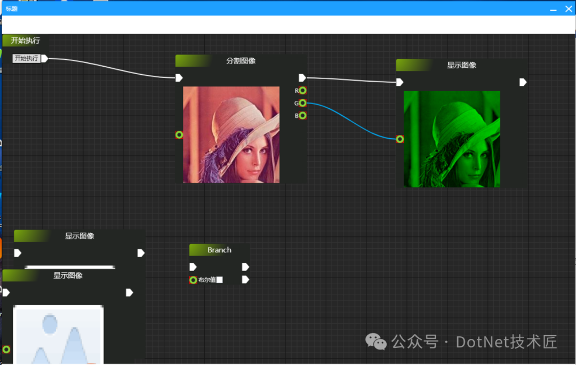Select the 分割图像 node title header
576x365 pixels.
click(x=241, y=61)
